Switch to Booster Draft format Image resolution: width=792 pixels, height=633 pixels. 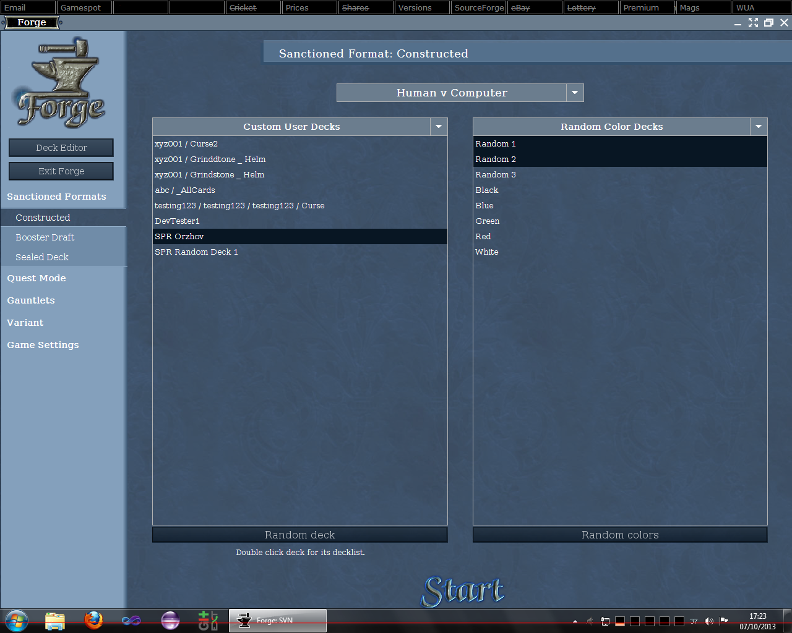pos(45,237)
